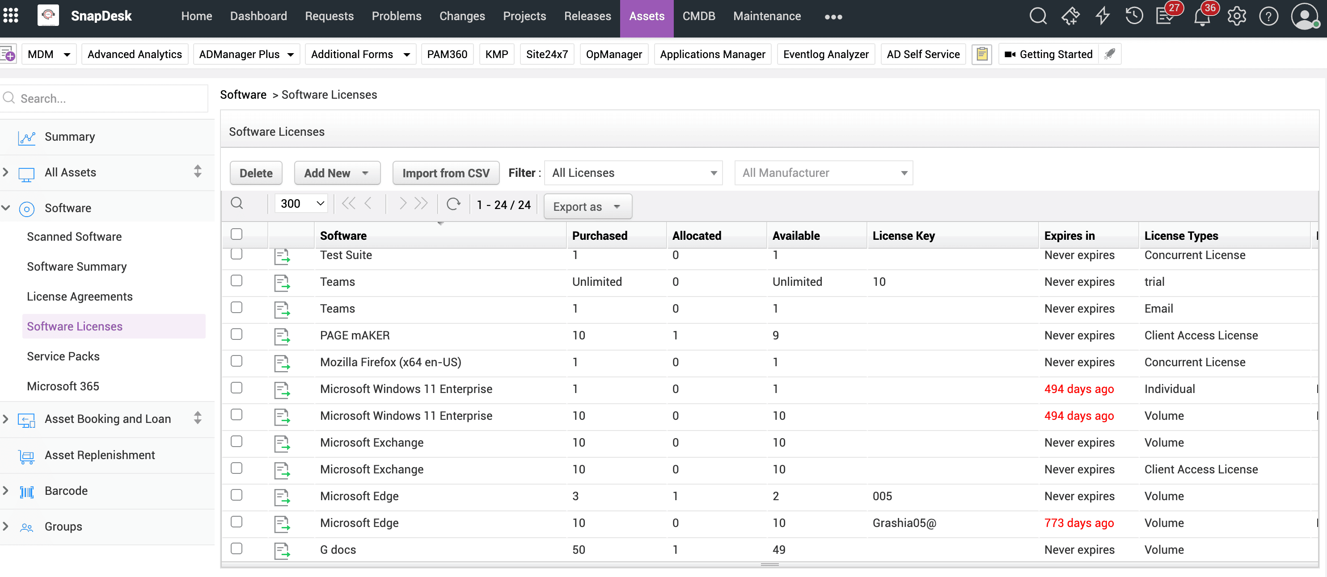This screenshot has height=577, width=1327.
Task: Open the Home tab
Action: pos(196,16)
